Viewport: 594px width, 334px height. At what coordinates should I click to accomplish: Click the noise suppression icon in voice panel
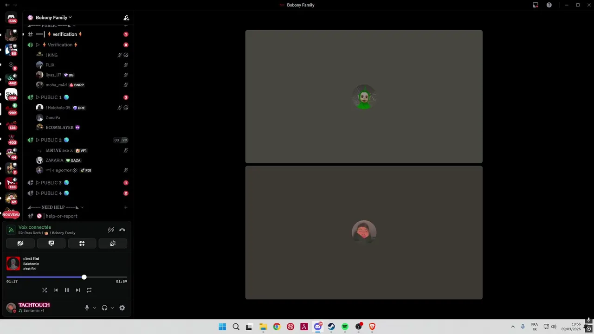(111, 230)
